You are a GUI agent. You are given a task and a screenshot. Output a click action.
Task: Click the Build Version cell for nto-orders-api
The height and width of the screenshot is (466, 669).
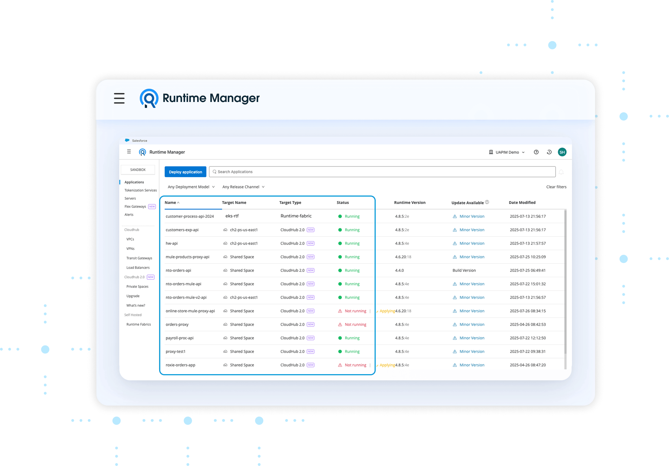coord(464,270)
